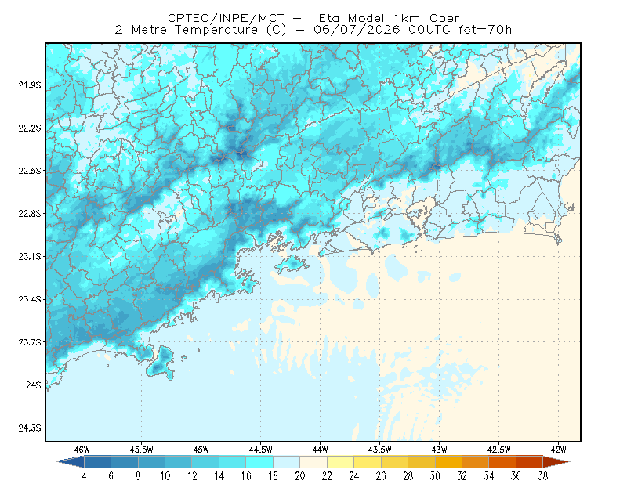Click the longitude label 44W
The image size is (627, 484).
321,450
